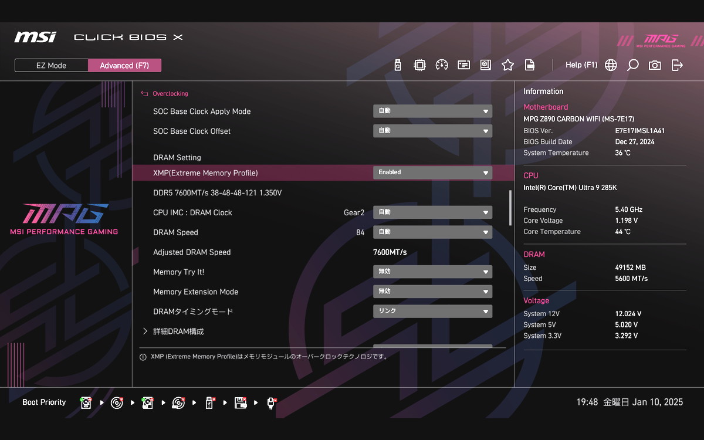Screen dimensions: 704x440
Task: Click the DRAM Setting heading
Action: (x=177, y=158)
